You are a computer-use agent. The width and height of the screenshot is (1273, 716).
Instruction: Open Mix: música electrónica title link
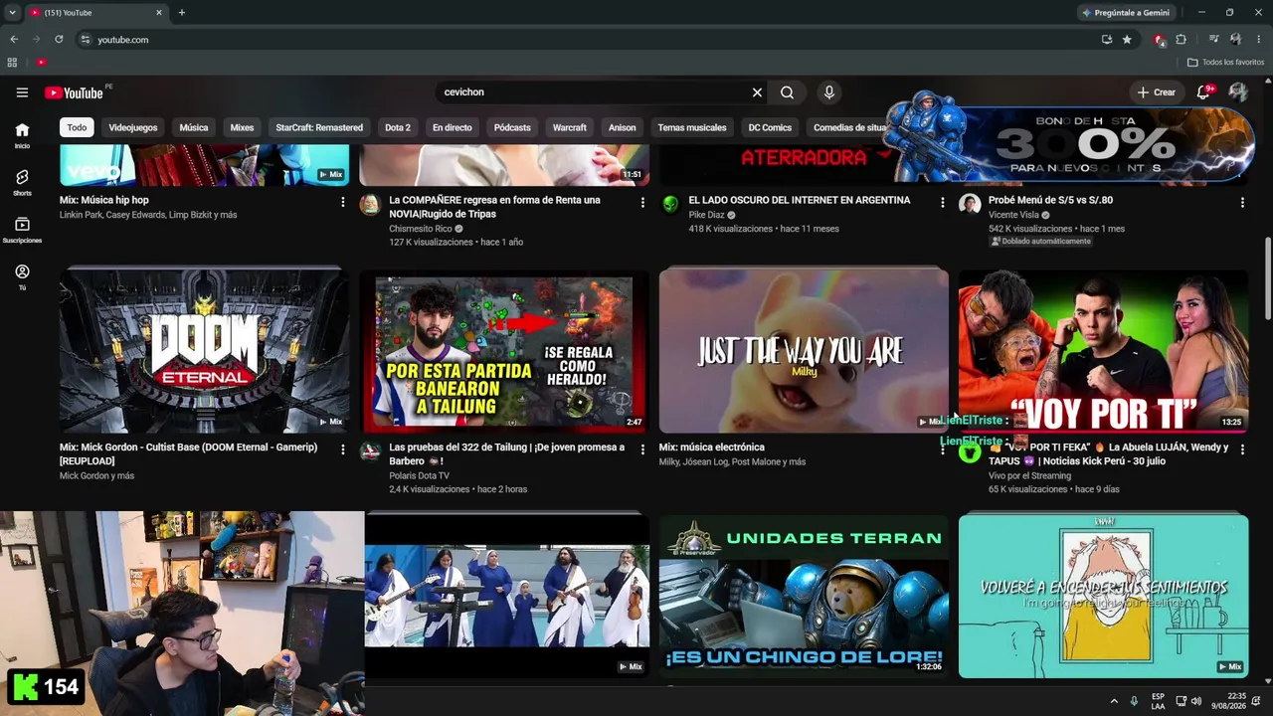point(712,447)
